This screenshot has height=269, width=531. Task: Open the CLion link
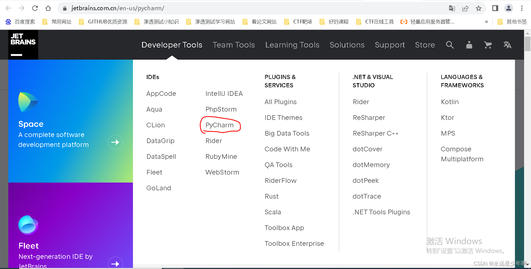click(155, 125)
